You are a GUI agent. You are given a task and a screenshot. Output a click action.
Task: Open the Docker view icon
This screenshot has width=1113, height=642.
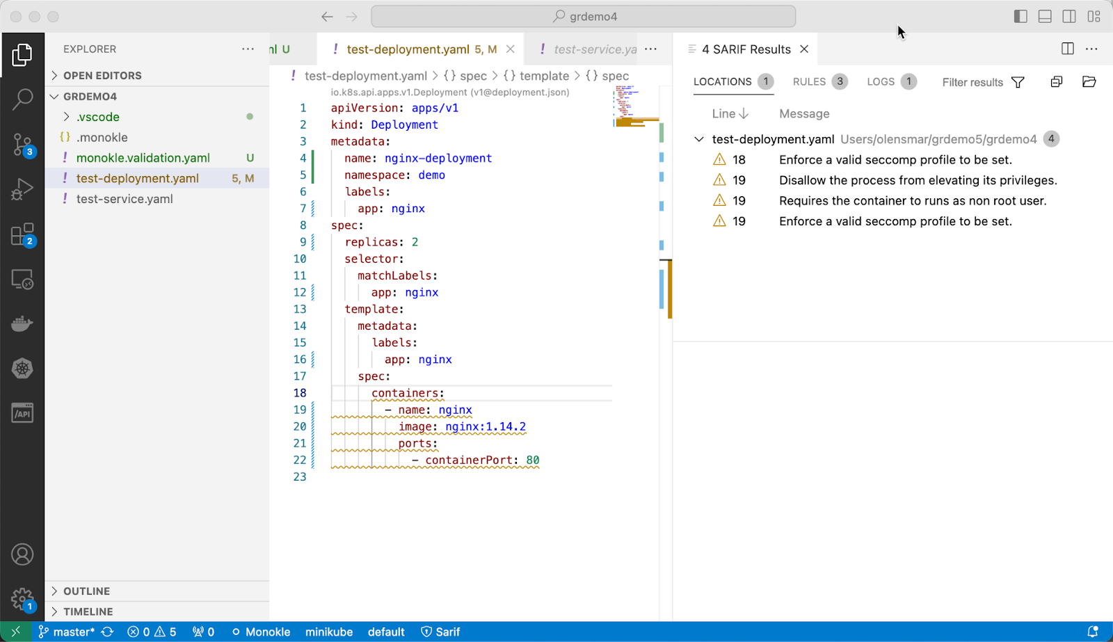(22, 324)
